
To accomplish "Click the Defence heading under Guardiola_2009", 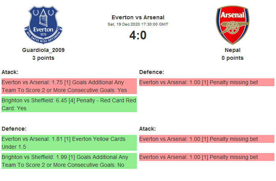I will coord(14,129).
